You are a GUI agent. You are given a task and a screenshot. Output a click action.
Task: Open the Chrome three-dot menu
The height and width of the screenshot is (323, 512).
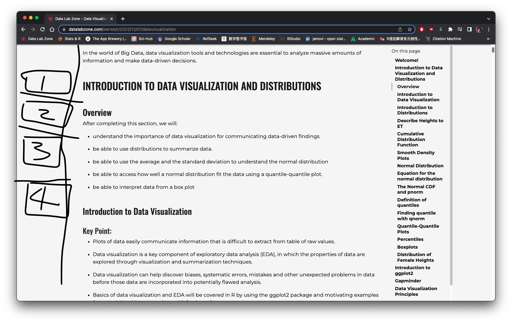pyautogui.click(x=489, y=29)
